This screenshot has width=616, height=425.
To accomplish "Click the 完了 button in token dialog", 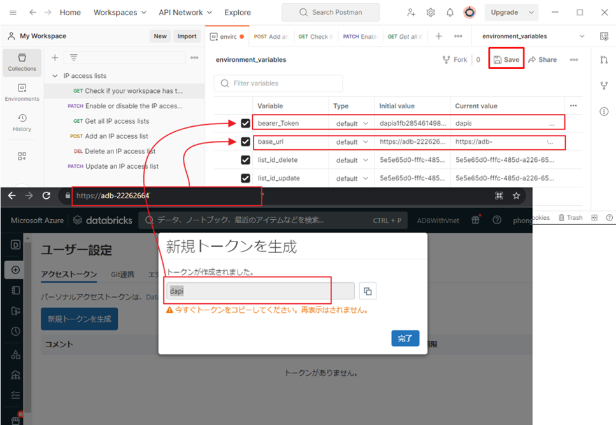I will pyautogui.click(x=405, y=338).
